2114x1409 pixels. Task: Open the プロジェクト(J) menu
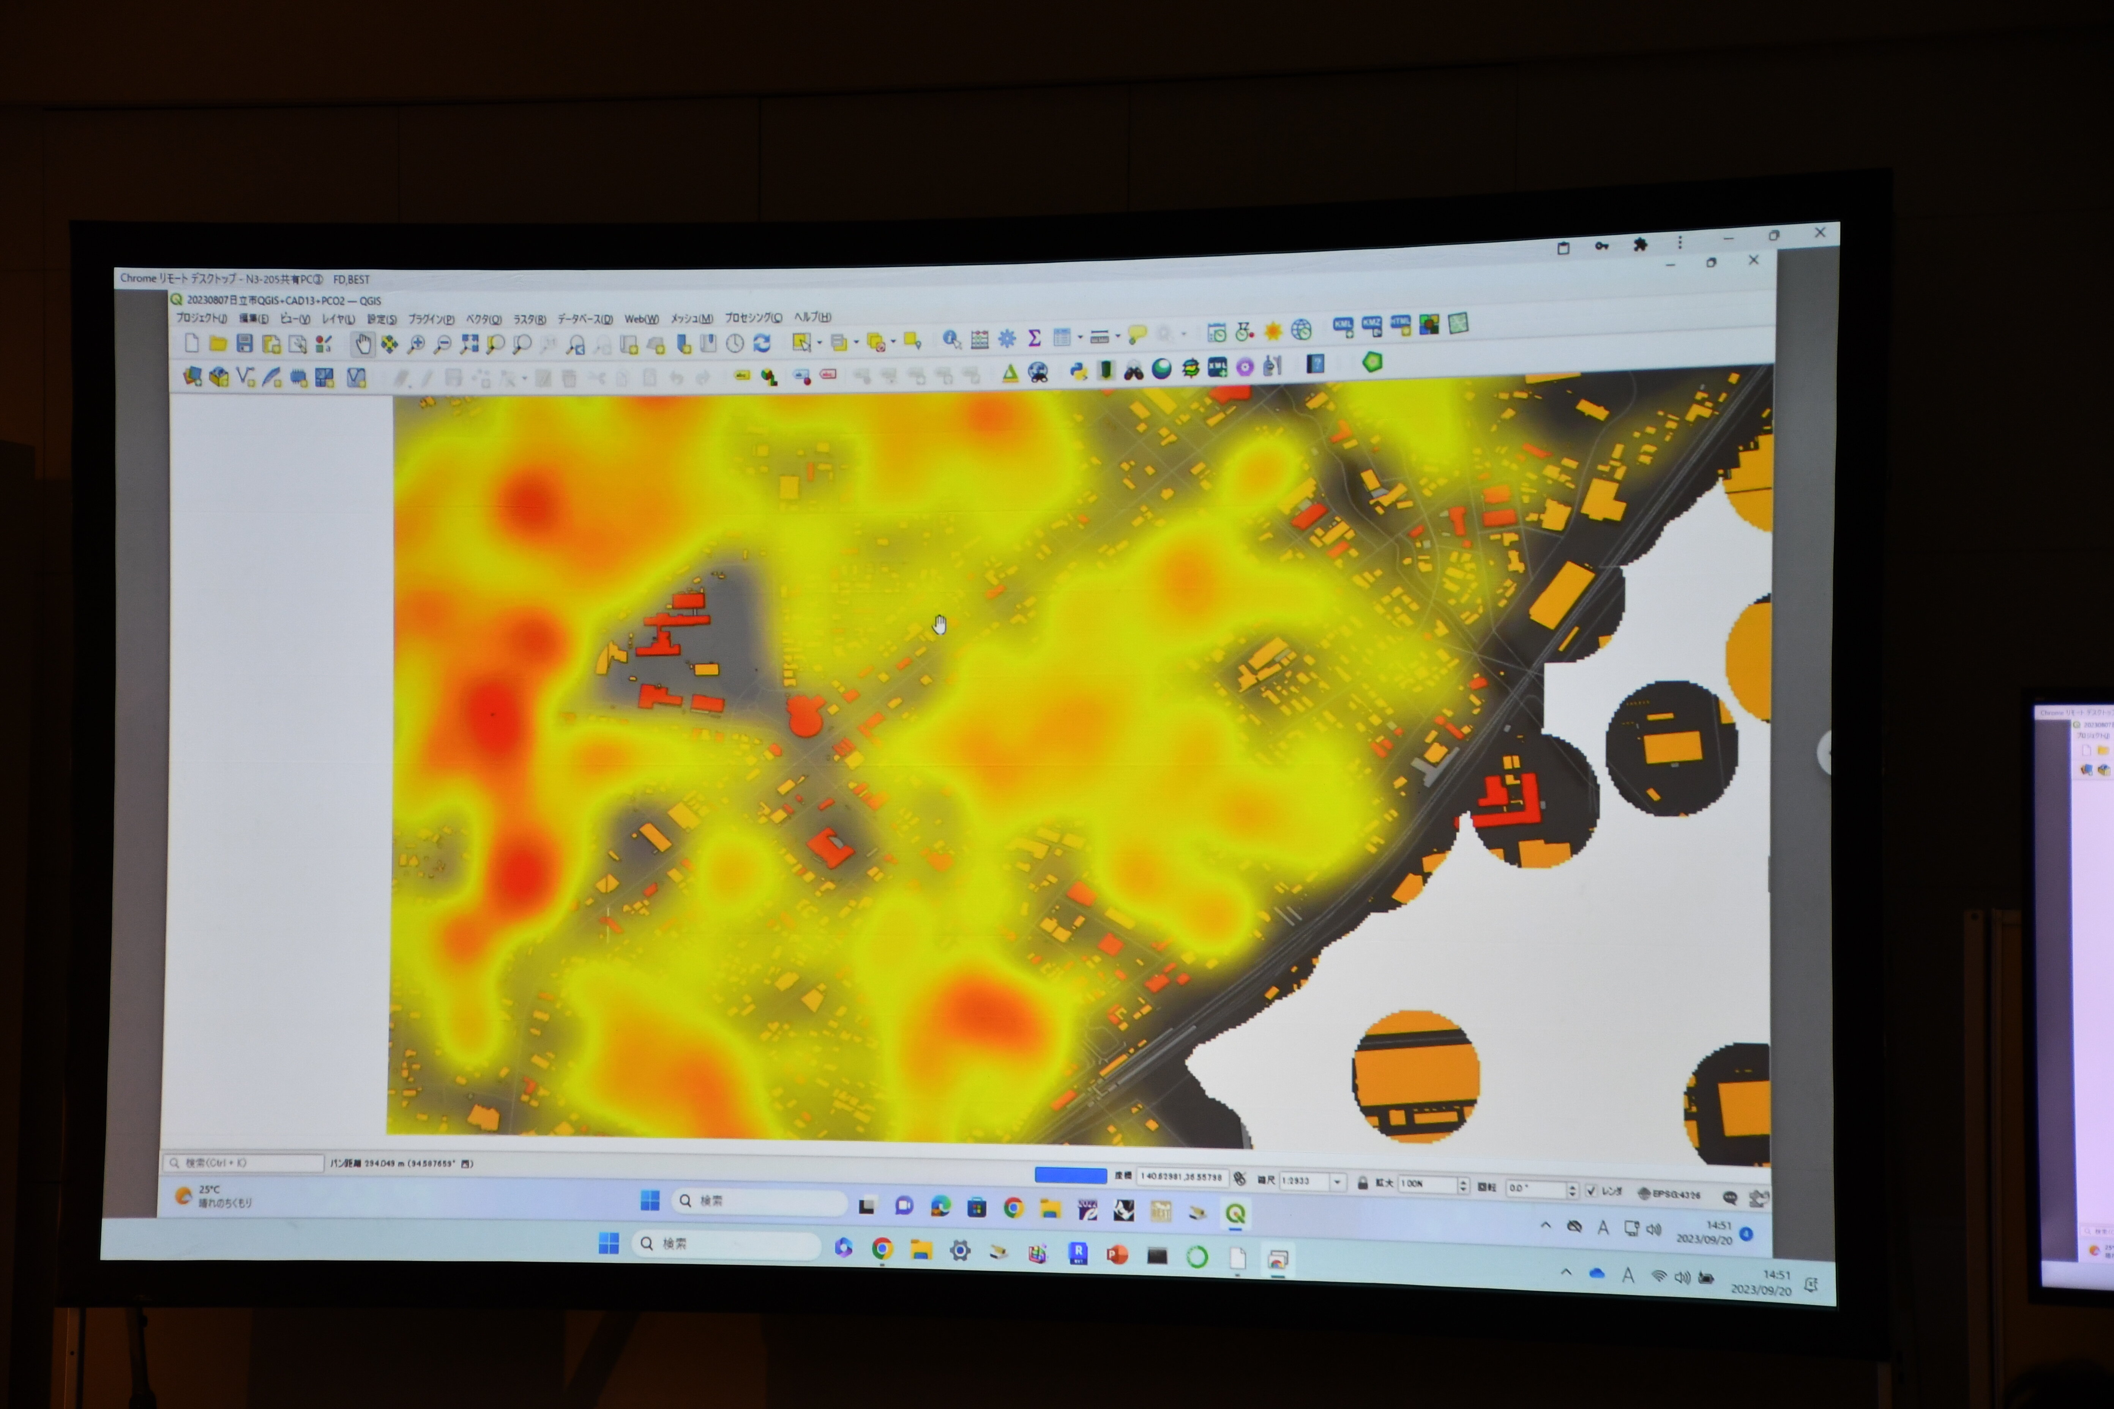(x=201, y=318)
